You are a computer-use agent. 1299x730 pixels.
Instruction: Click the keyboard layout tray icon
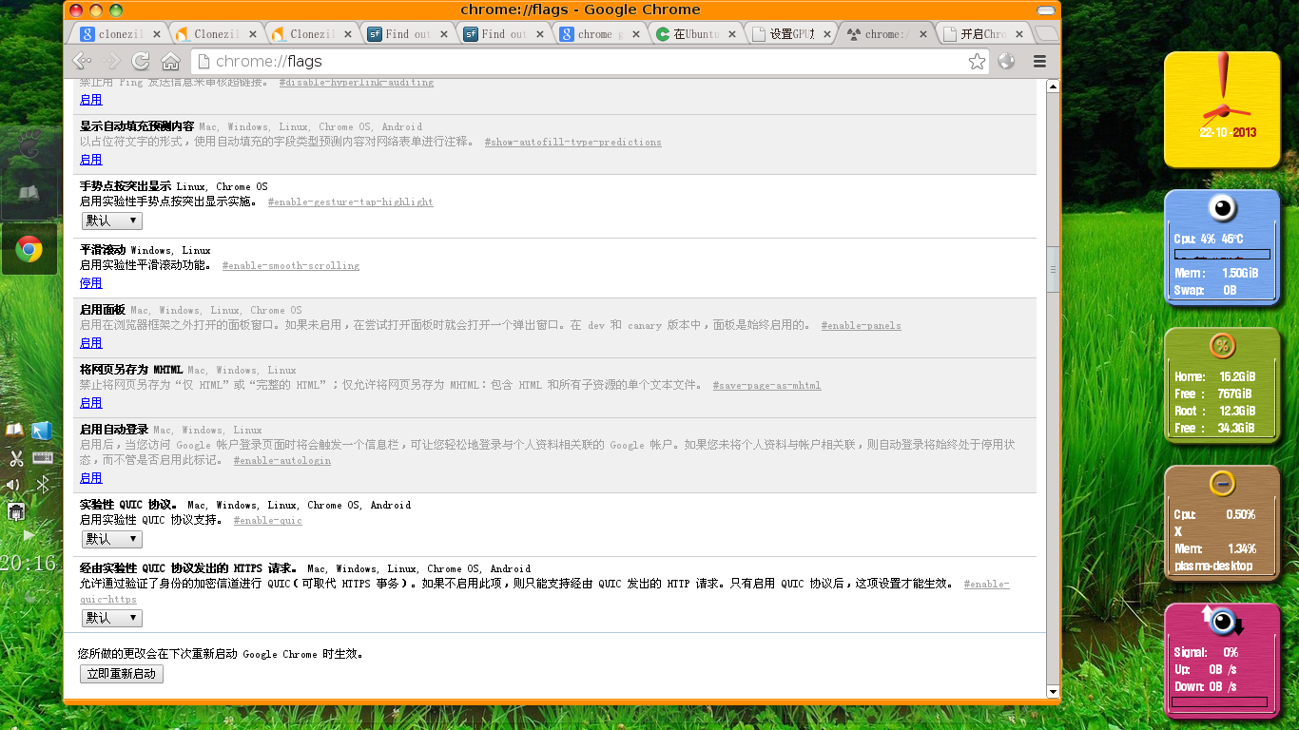(x=42, y=458)
